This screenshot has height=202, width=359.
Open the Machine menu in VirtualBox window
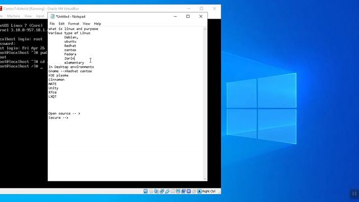click(13, 16)
